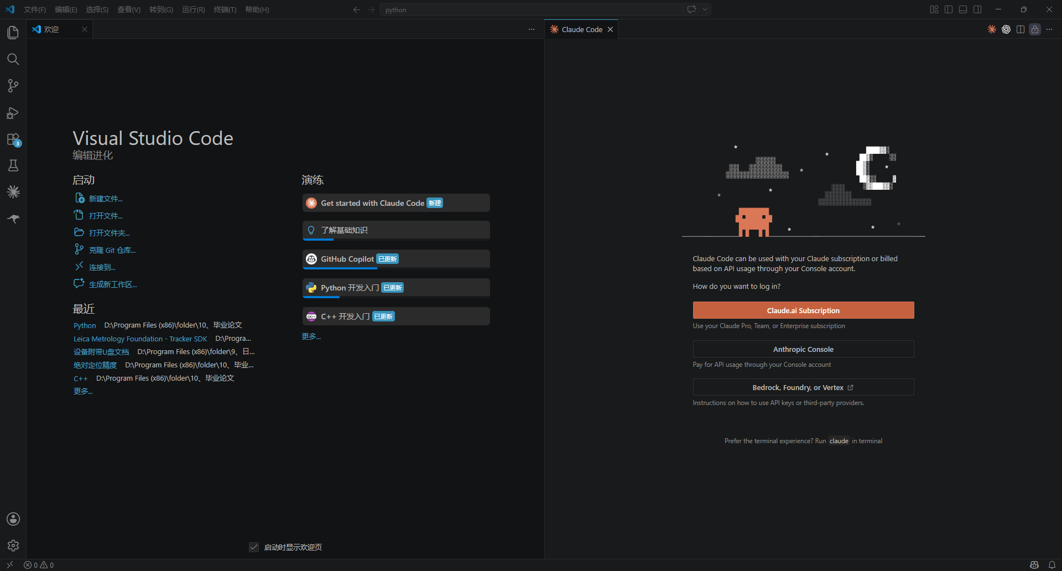Start Get started with Claude Code walkthrough
Screen dimensions: 1062x571
tap(396, 203)
